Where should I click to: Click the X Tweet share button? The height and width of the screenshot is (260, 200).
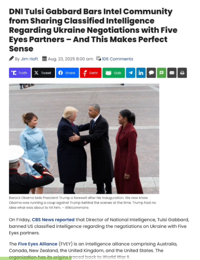[x=43, y=73]
